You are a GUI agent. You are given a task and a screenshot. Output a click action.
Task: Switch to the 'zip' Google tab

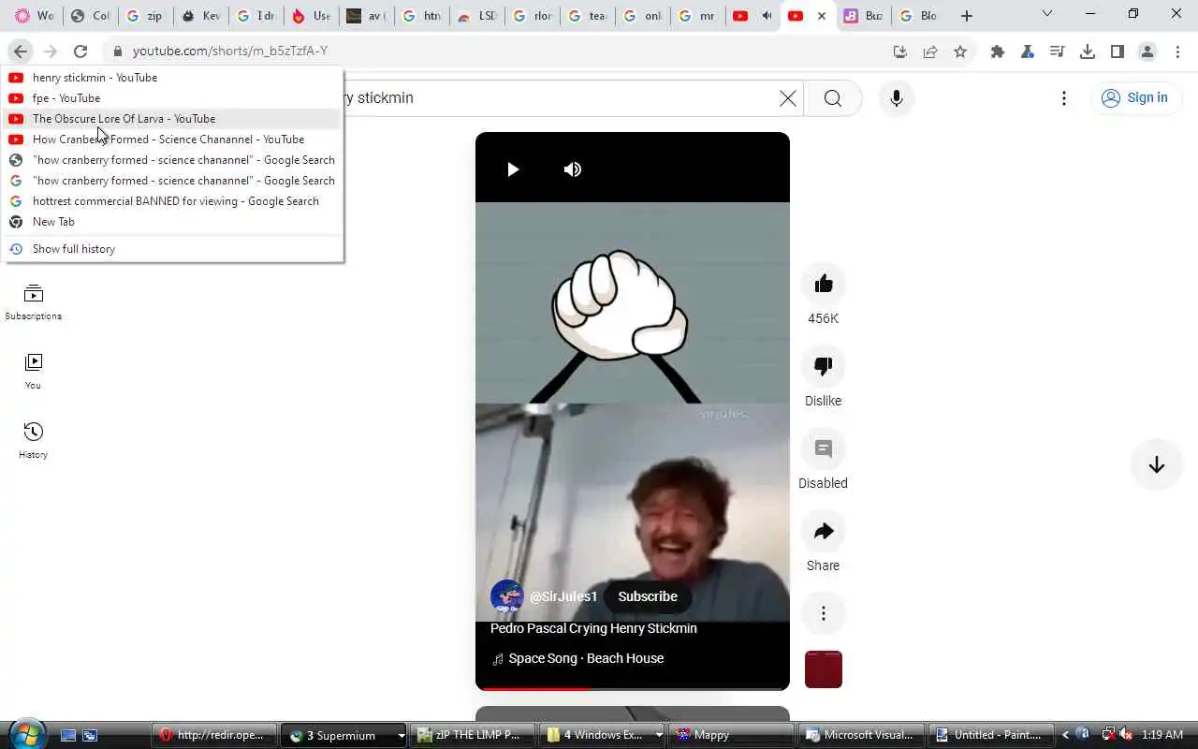145,16
